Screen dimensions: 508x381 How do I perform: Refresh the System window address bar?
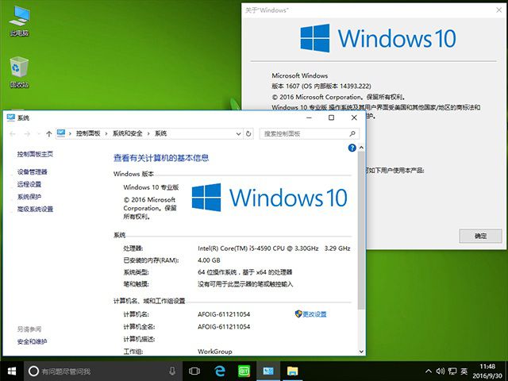(248, 133)
